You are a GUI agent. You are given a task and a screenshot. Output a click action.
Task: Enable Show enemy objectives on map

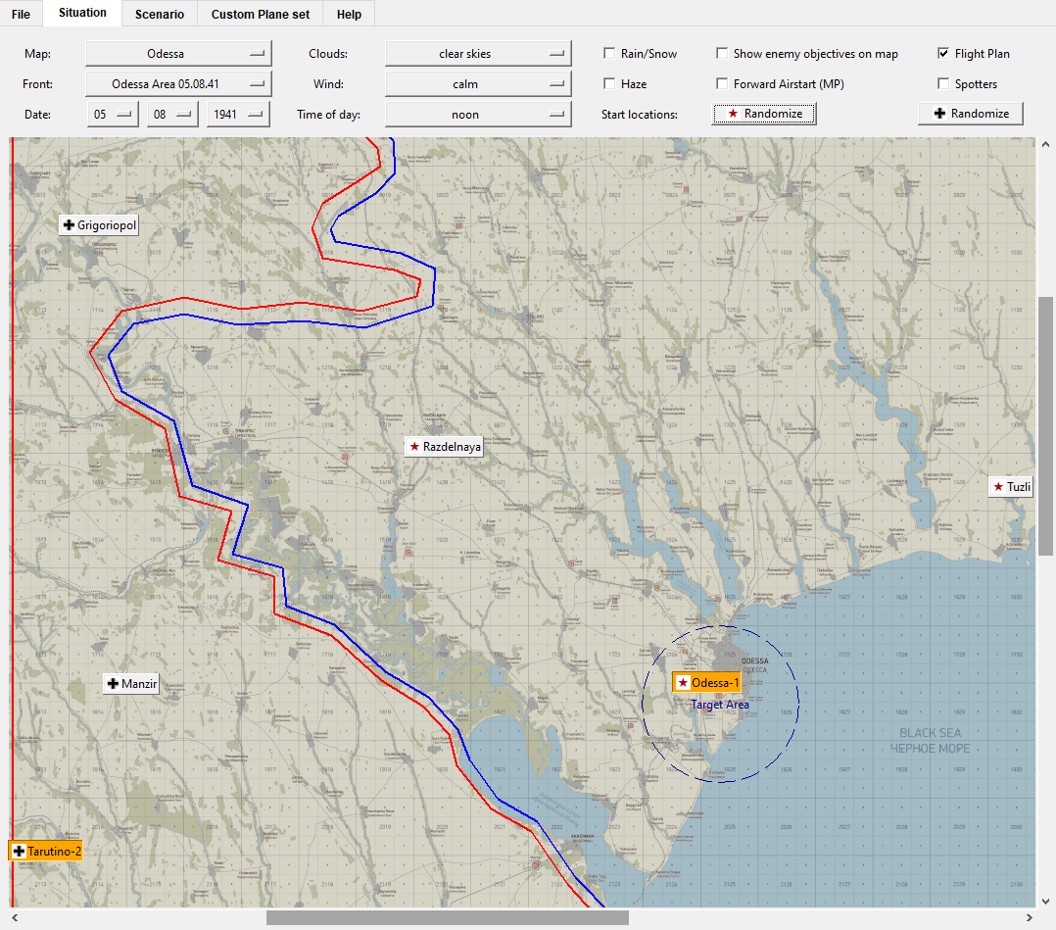722,53
